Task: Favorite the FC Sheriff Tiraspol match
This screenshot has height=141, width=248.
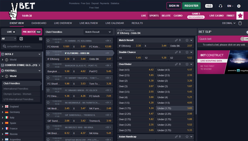Action: coord(48,77)
